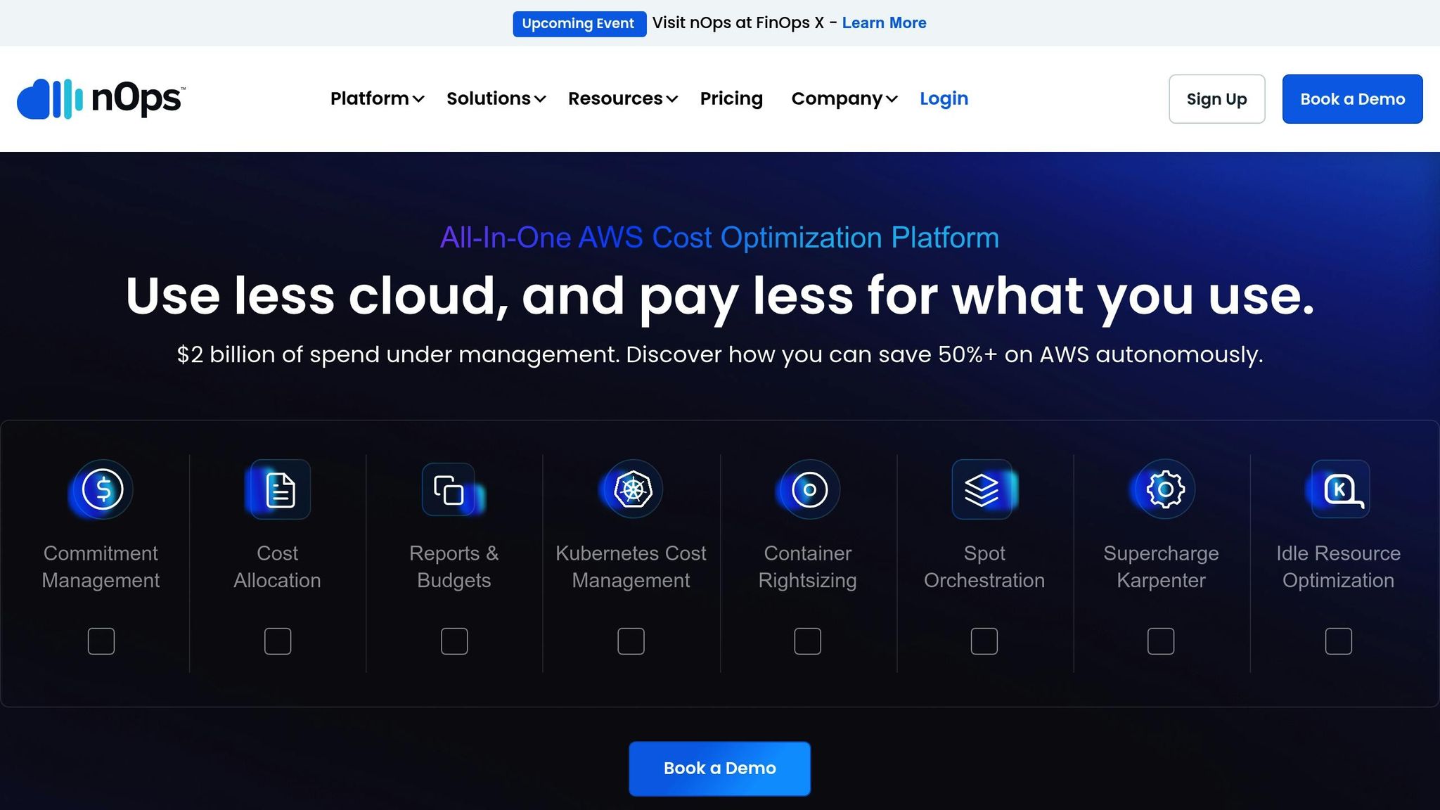The width and height of the screenshot is (1440, 810).
Task: Check the Idle Resource Optimization checkbox
Action: pos(1339,641)
